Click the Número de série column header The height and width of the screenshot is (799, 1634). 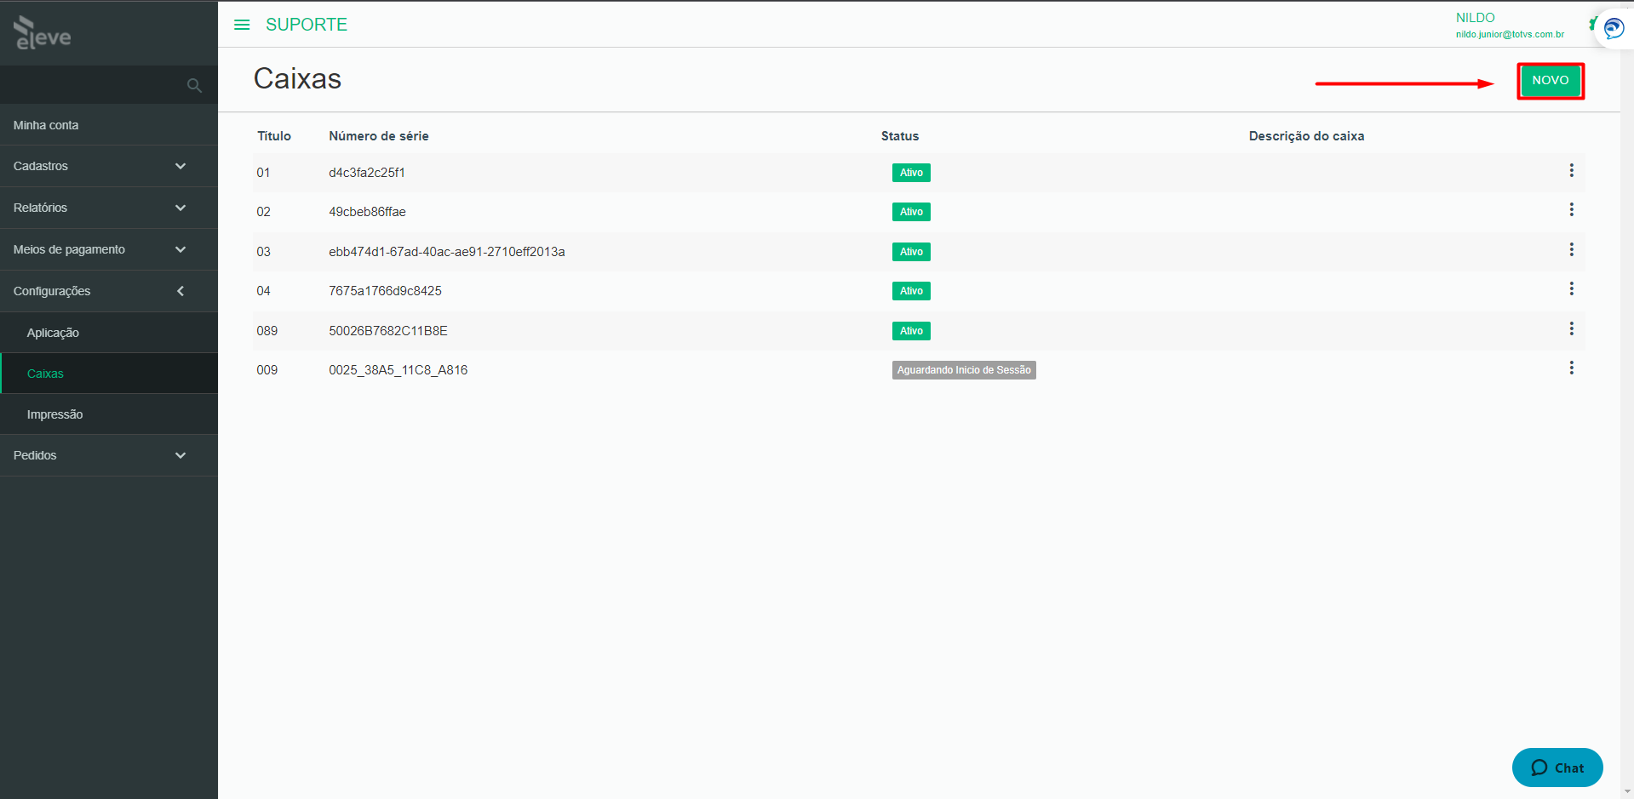click(379, 136)
